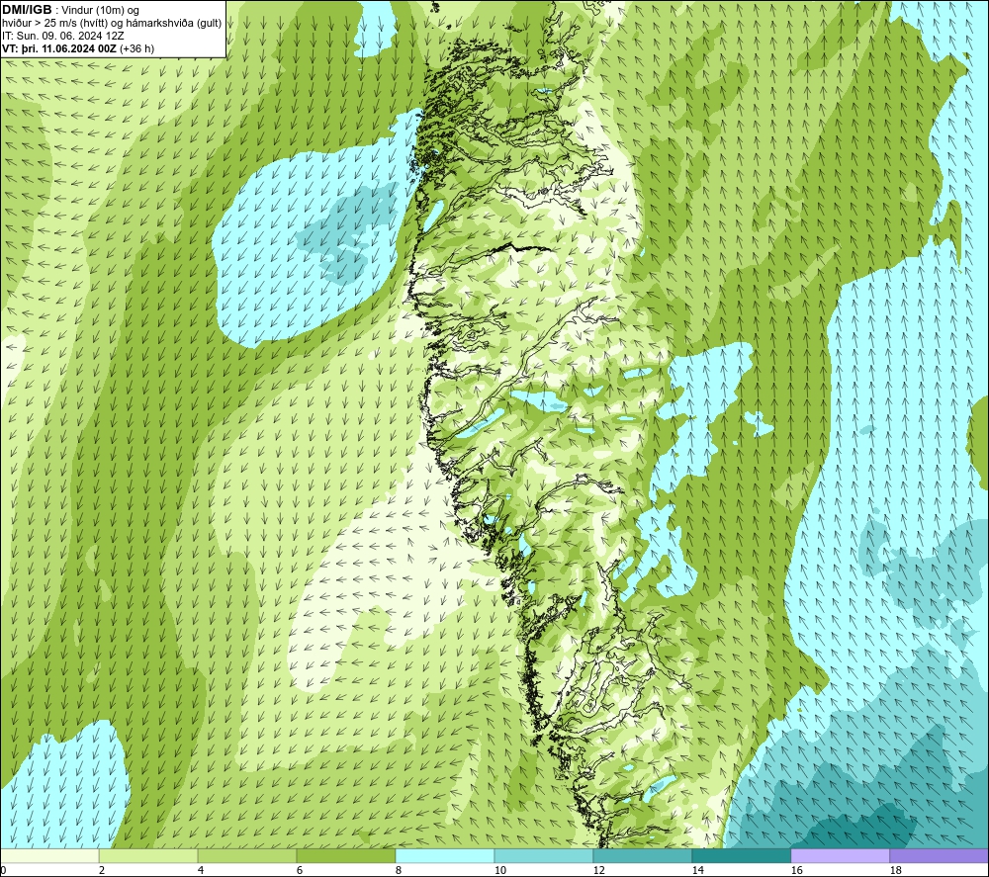
Task: Click the '16' scale label
Action: (796, 871)
